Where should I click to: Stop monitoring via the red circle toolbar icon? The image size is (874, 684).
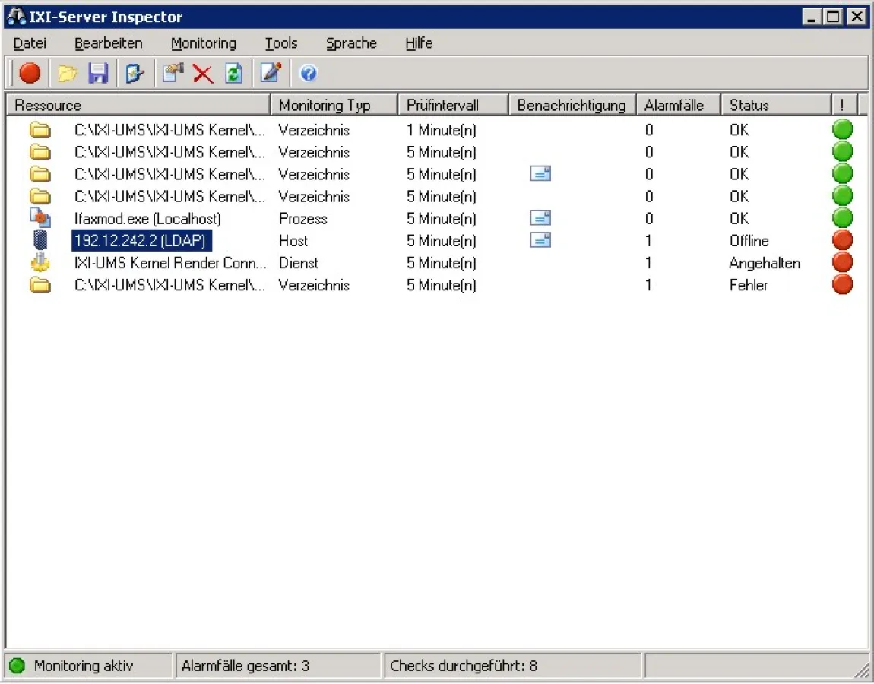click(30, 73)
